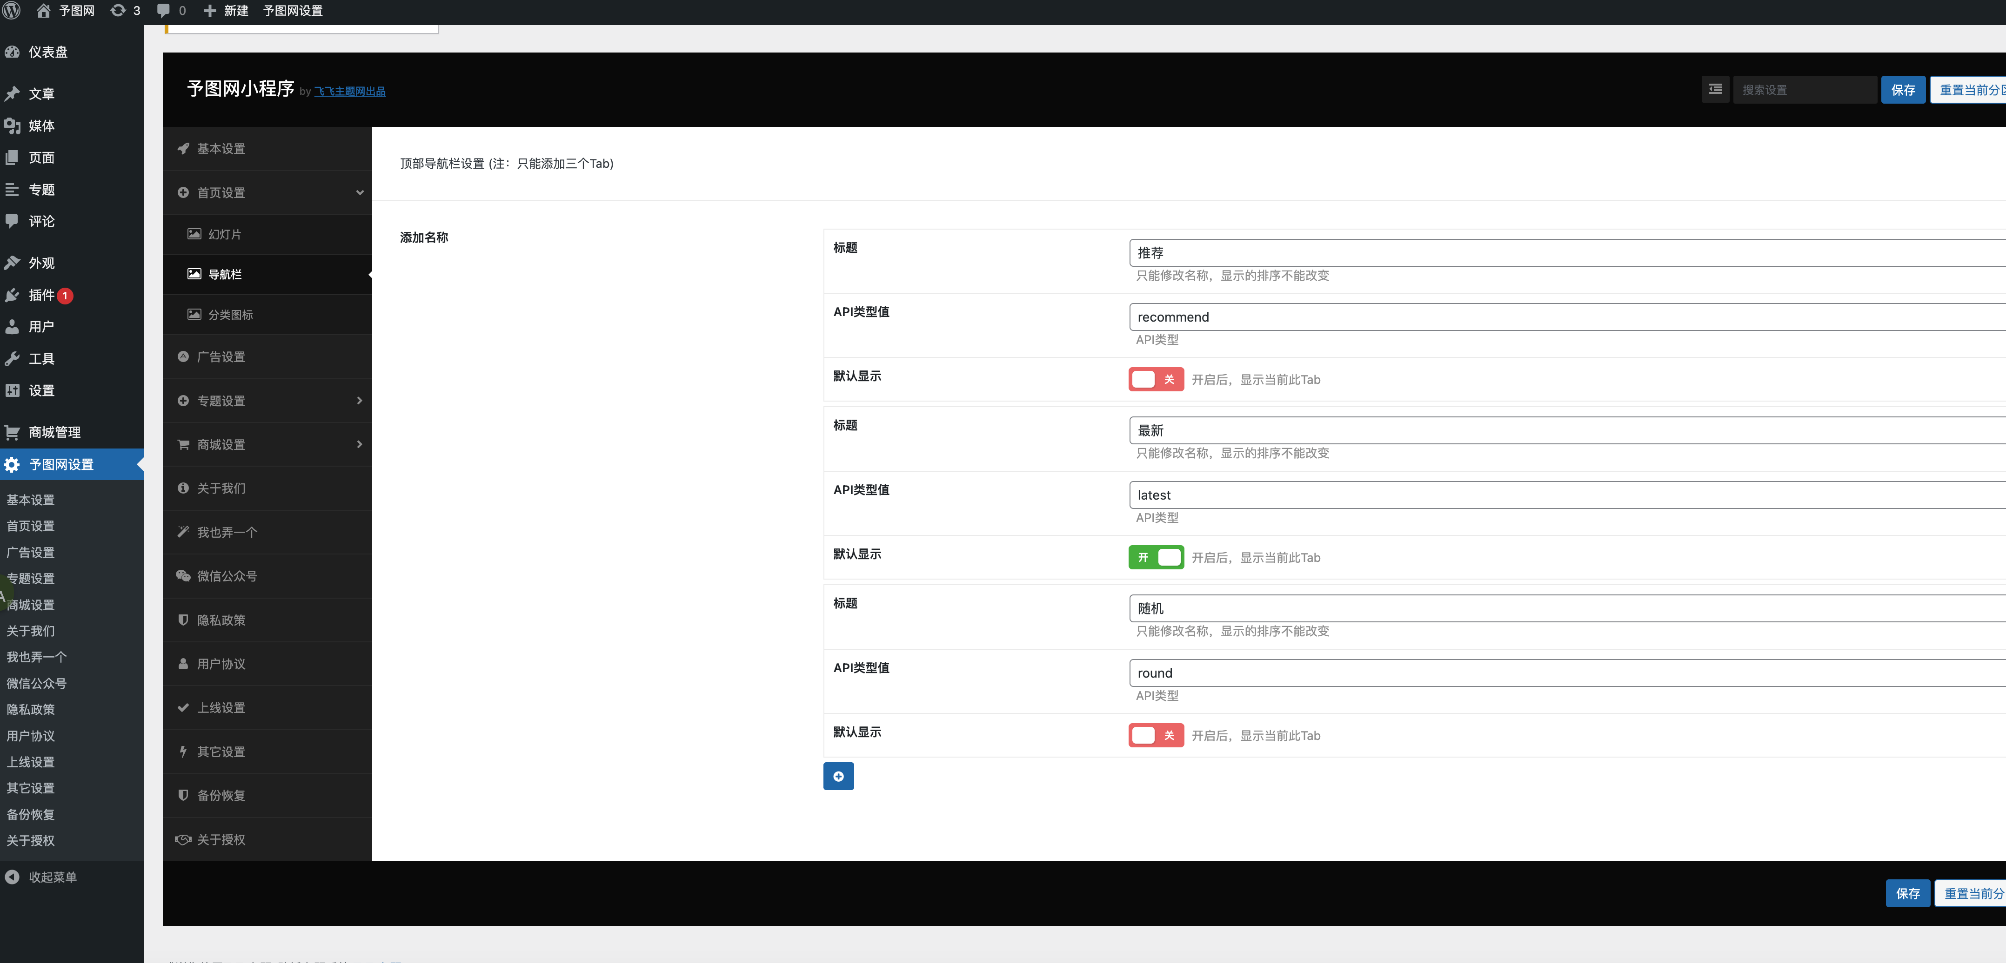
Task: Click the WordPress logo icon
Action: click(12, 10)
